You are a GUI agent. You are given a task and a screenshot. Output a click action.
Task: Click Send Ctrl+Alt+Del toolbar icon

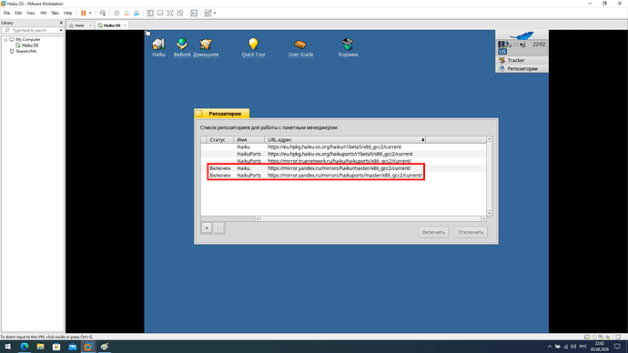[x=103, y=14]
